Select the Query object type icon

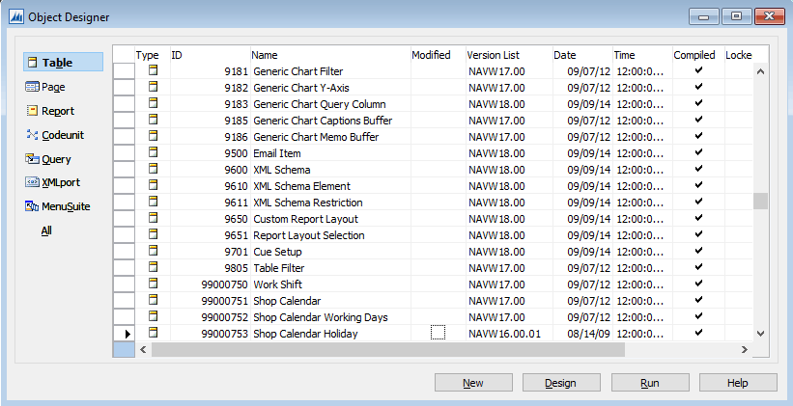click(33, 159)
